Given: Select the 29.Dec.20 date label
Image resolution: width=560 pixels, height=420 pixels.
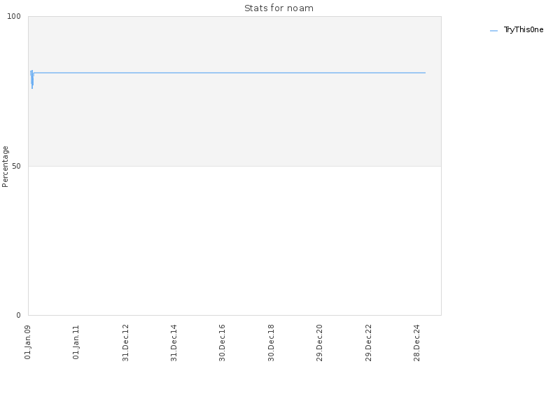Looking at the screenshot, I should tap(320, 343).
